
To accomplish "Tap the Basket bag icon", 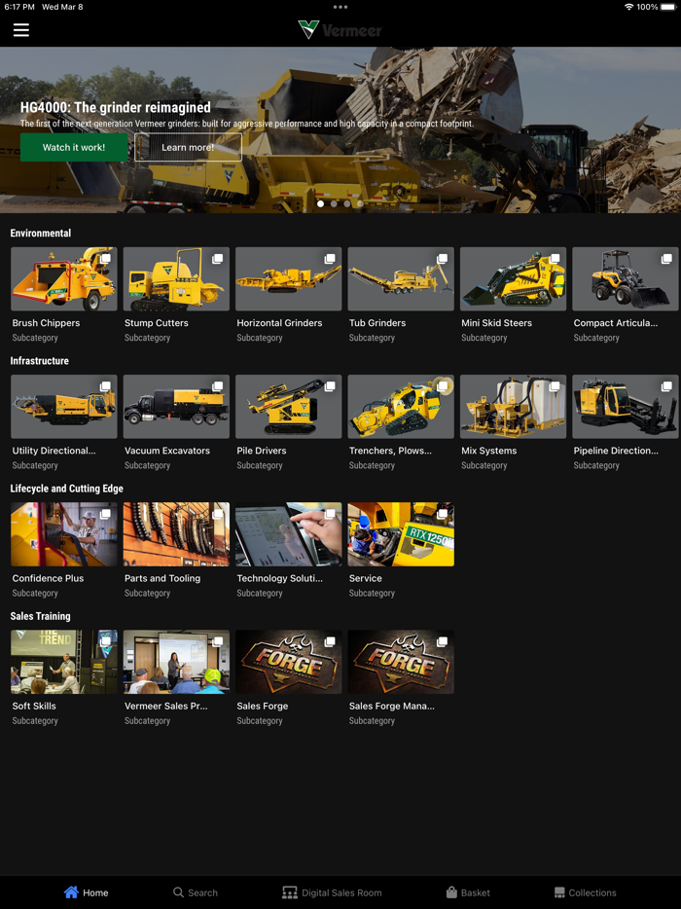I will point(451,892).
